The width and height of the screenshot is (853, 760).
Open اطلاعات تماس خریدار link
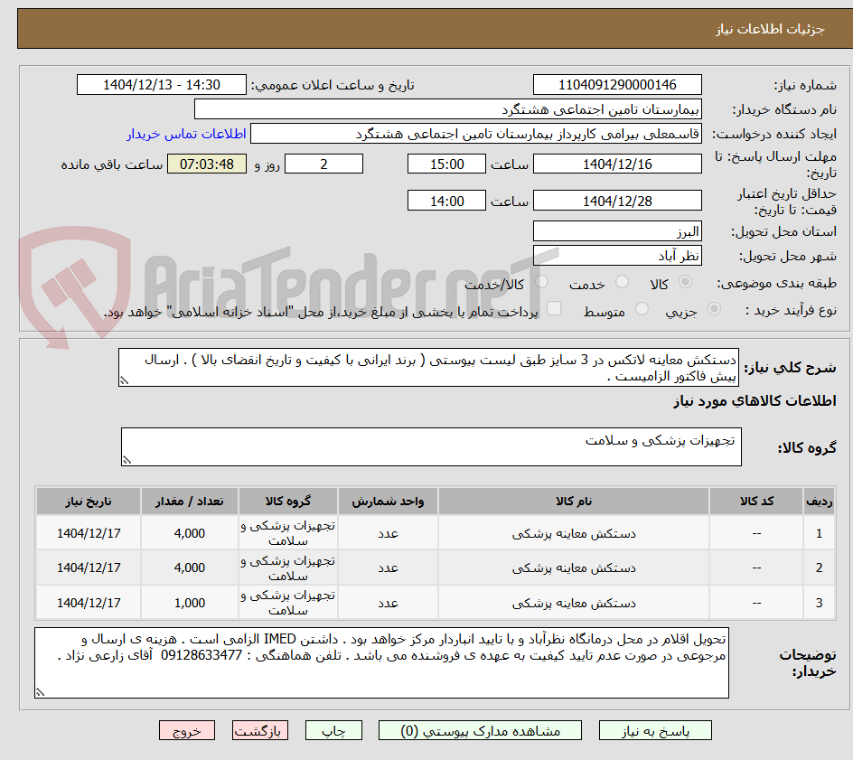(186, 134)
